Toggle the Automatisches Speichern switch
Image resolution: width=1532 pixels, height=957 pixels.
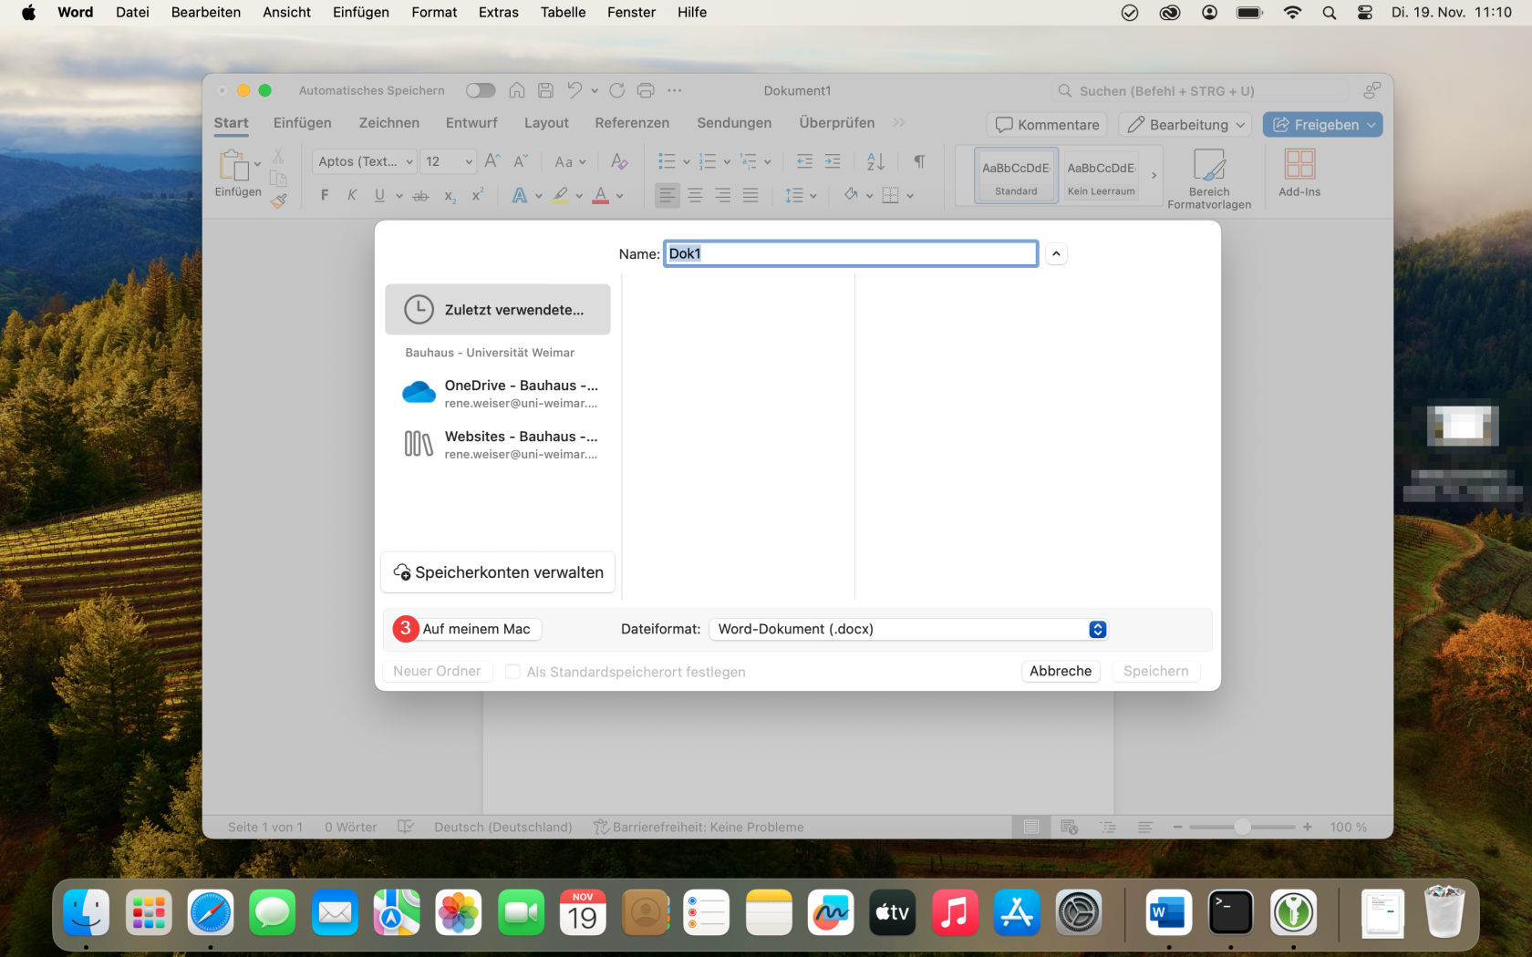[x=481, y=90]
